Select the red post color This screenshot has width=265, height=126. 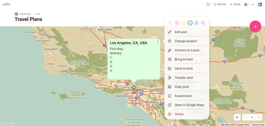tap(177, 23)
